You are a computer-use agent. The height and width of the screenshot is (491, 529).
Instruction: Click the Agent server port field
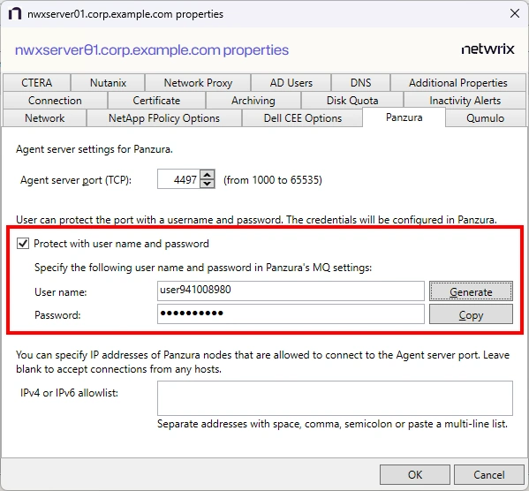[178, 179]
